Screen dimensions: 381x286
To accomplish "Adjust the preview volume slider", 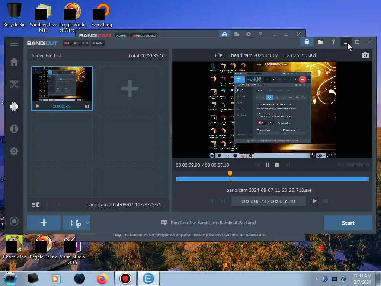I will pos(358,165).
